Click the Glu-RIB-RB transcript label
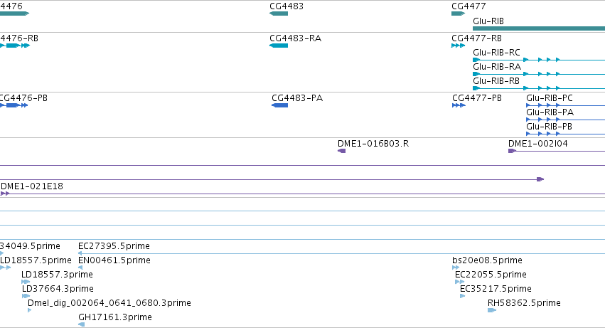 pos(496,81)
